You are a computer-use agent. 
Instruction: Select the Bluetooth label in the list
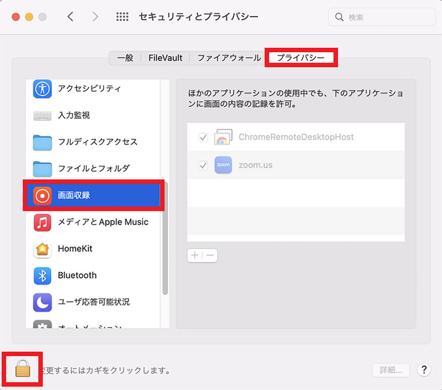point(77,275)
